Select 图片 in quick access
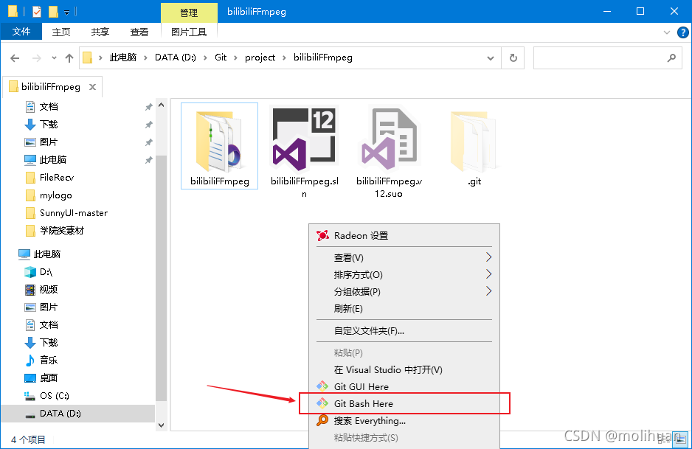This screenshot has width=692, height=449. pyautogui.click(x=49, y=142)
